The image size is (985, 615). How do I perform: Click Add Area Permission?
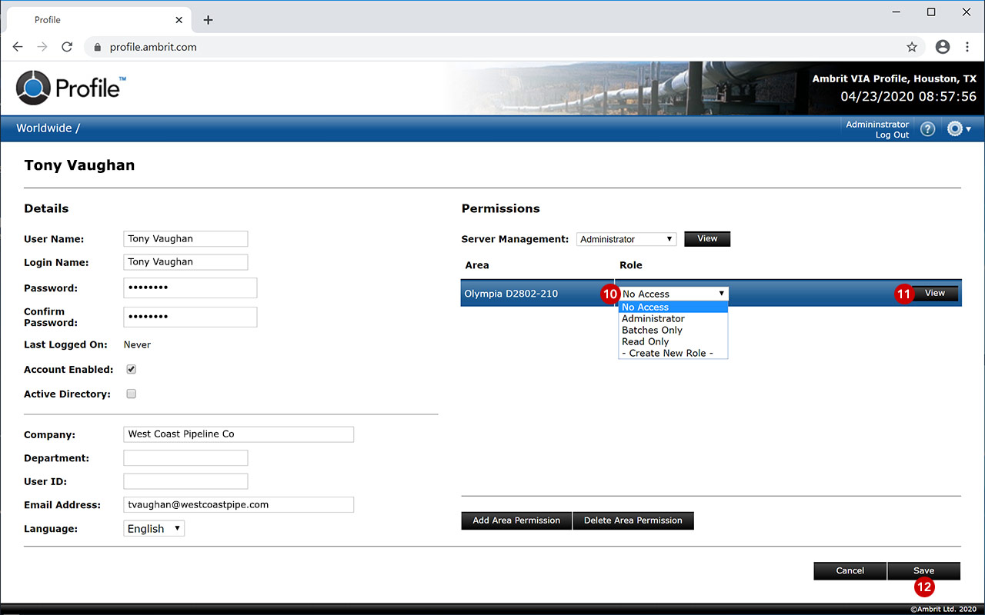516,520
